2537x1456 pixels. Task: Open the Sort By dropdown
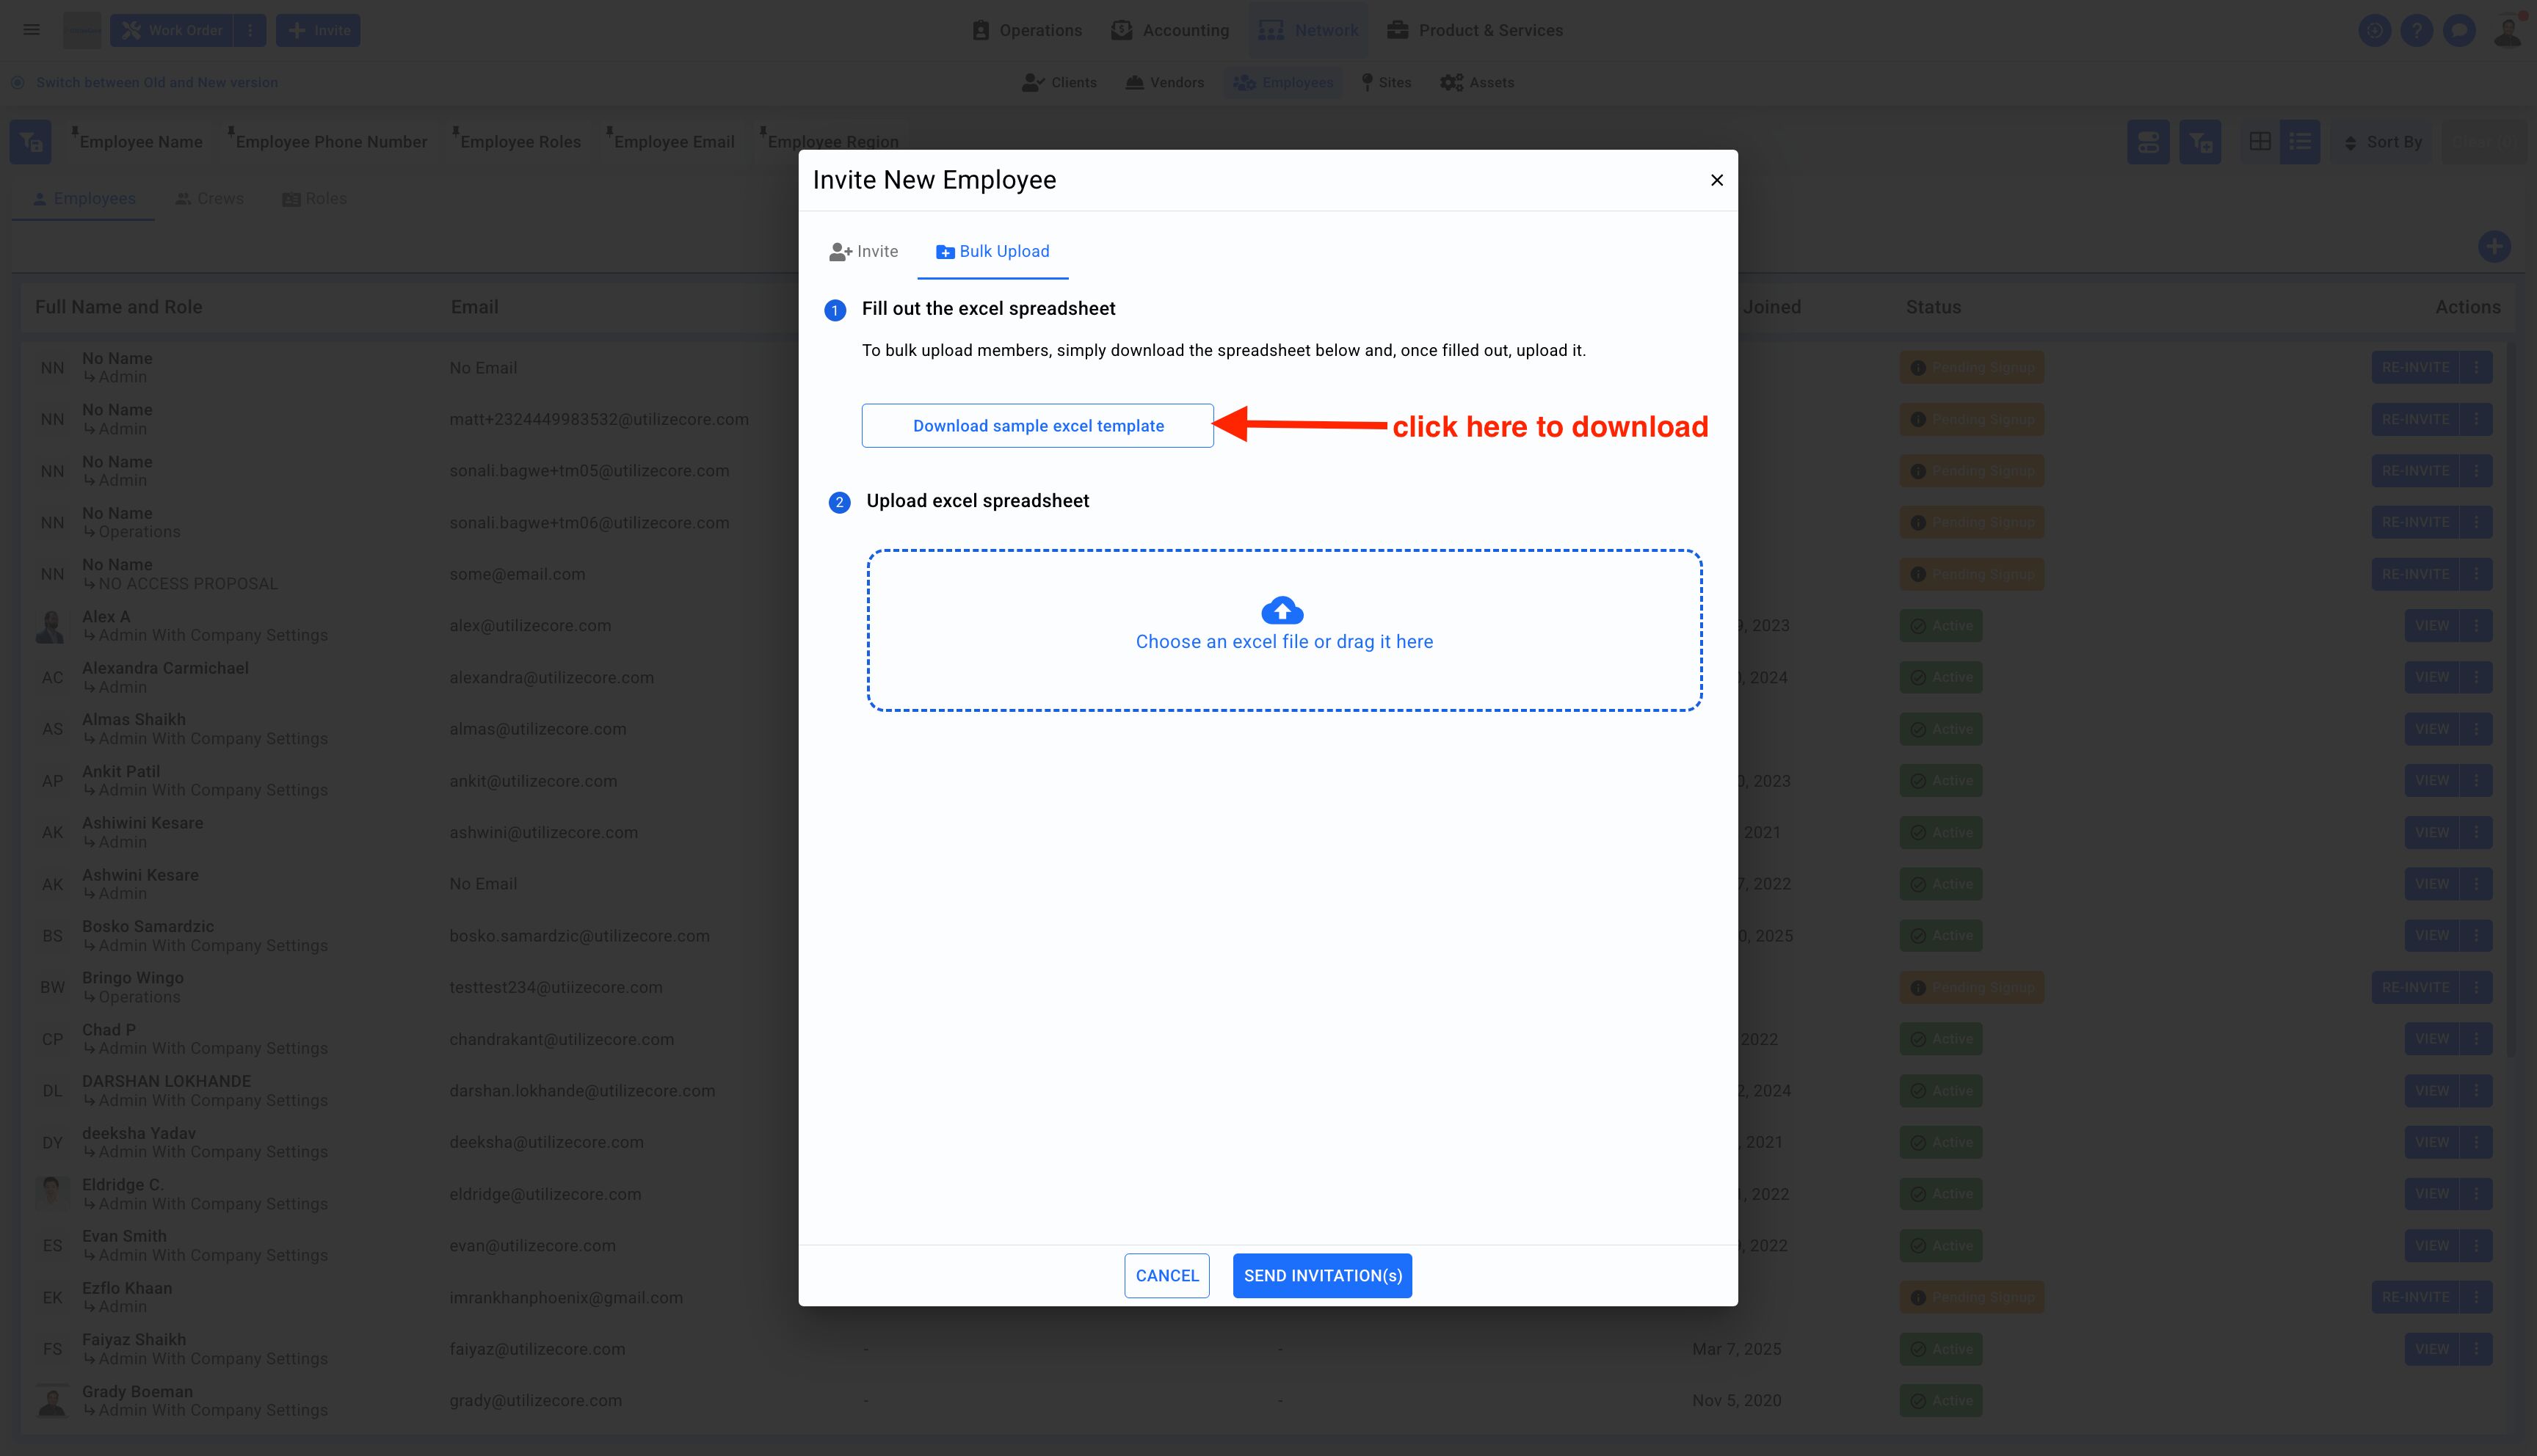tap(2384, 142)
